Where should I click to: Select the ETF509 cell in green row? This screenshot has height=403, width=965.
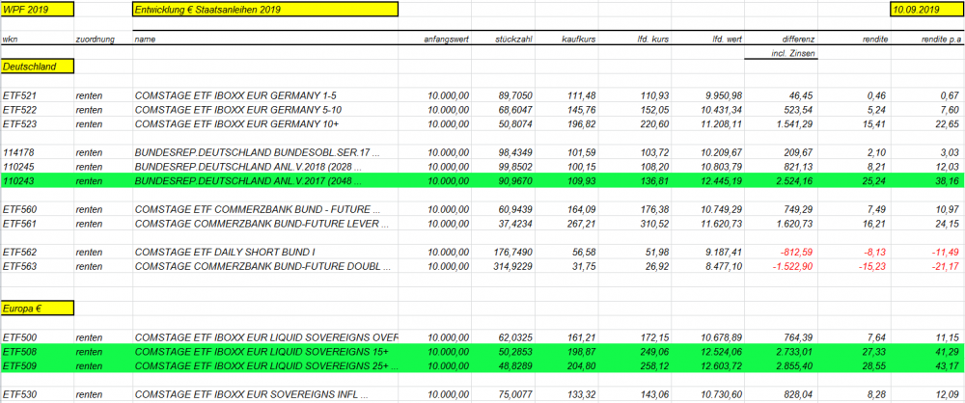(19, 366)
